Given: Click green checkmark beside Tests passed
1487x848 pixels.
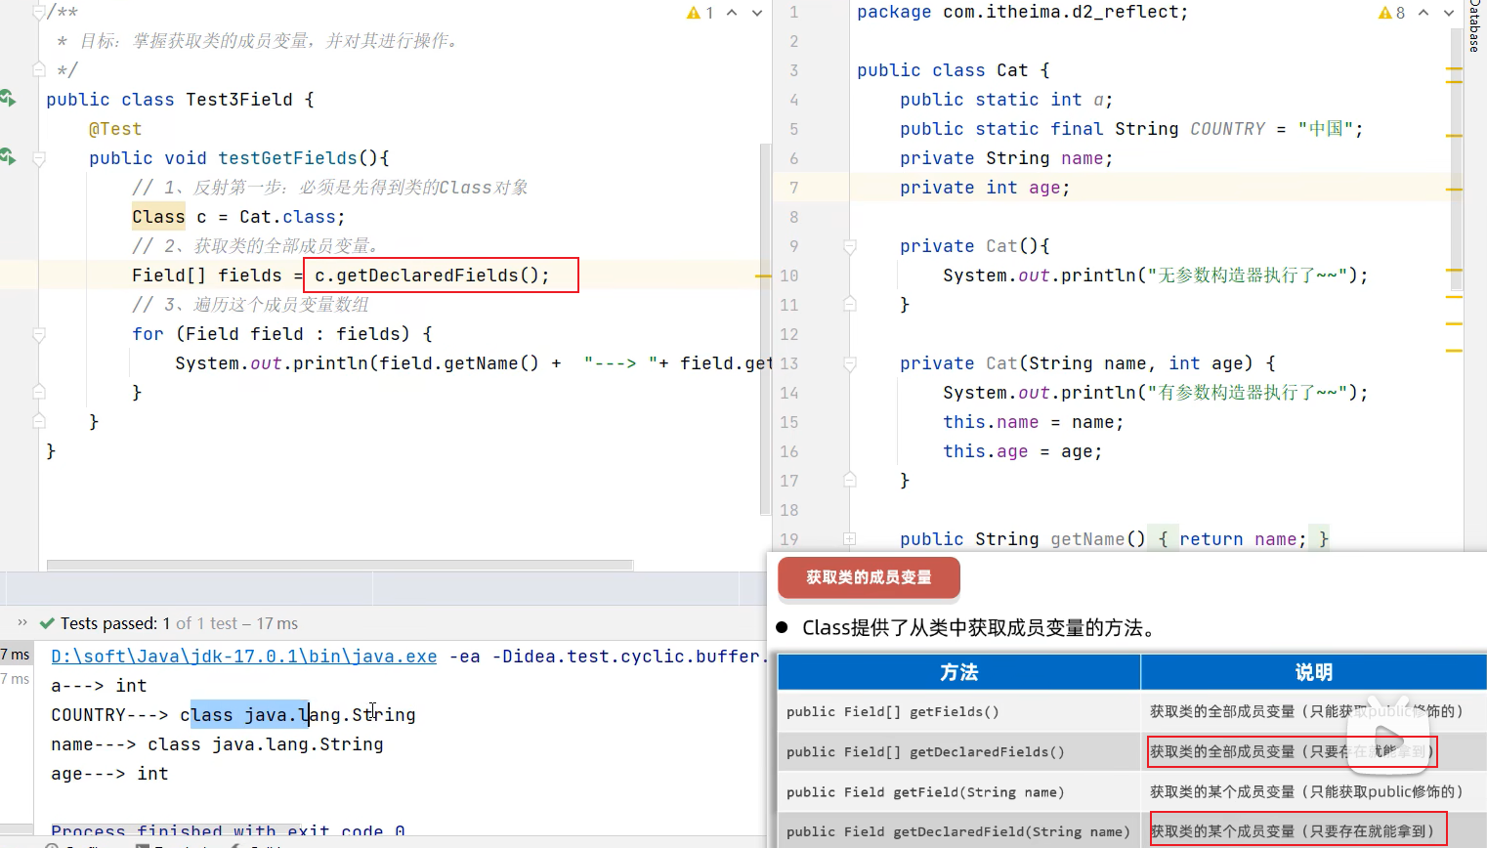Looking at the screenshot, I should tap(46, 623).
